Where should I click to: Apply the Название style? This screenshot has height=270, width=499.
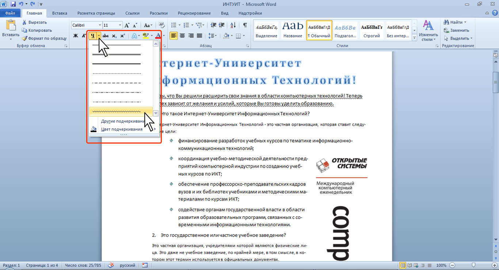(293, 30)
